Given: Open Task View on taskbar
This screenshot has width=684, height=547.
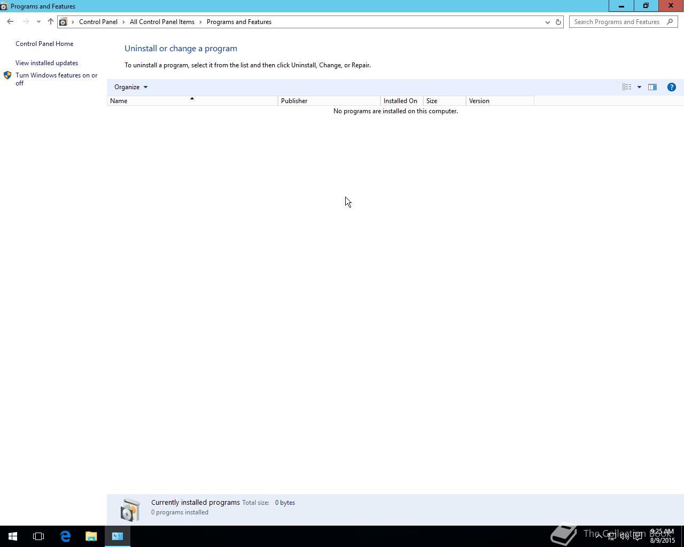Looking at the screenshot, I should point(38,536).
